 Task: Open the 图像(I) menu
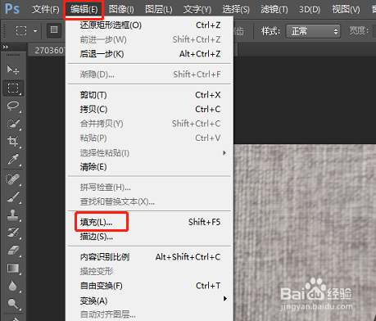(121, 10)
